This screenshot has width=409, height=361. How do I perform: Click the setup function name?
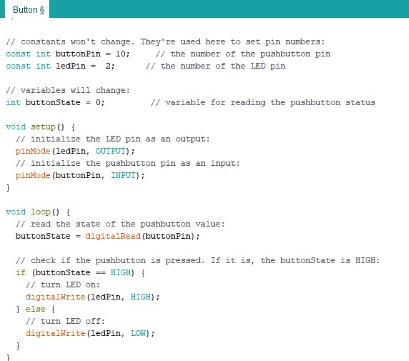[x=43, y=127]
